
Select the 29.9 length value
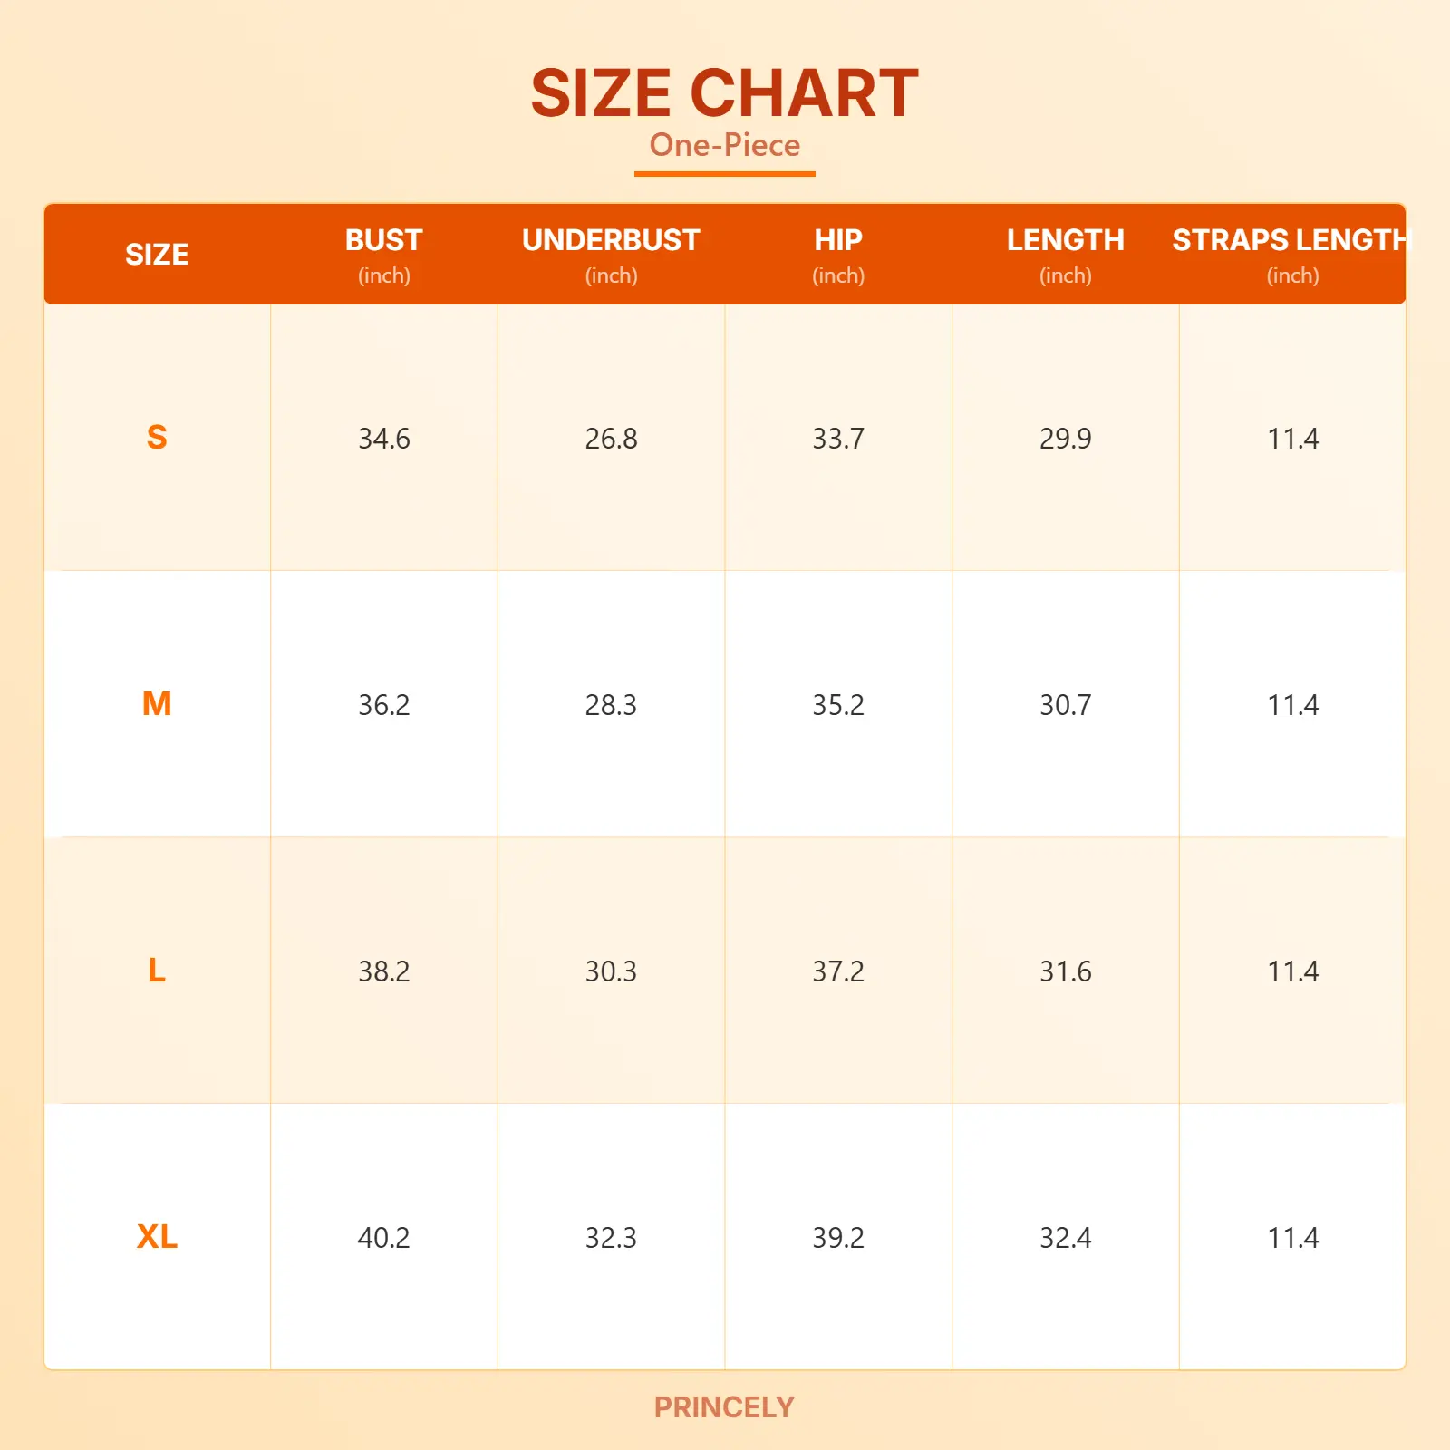click(x=1065, y=439)
